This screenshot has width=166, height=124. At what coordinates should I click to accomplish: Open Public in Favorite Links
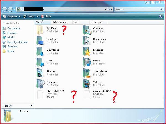11,51
